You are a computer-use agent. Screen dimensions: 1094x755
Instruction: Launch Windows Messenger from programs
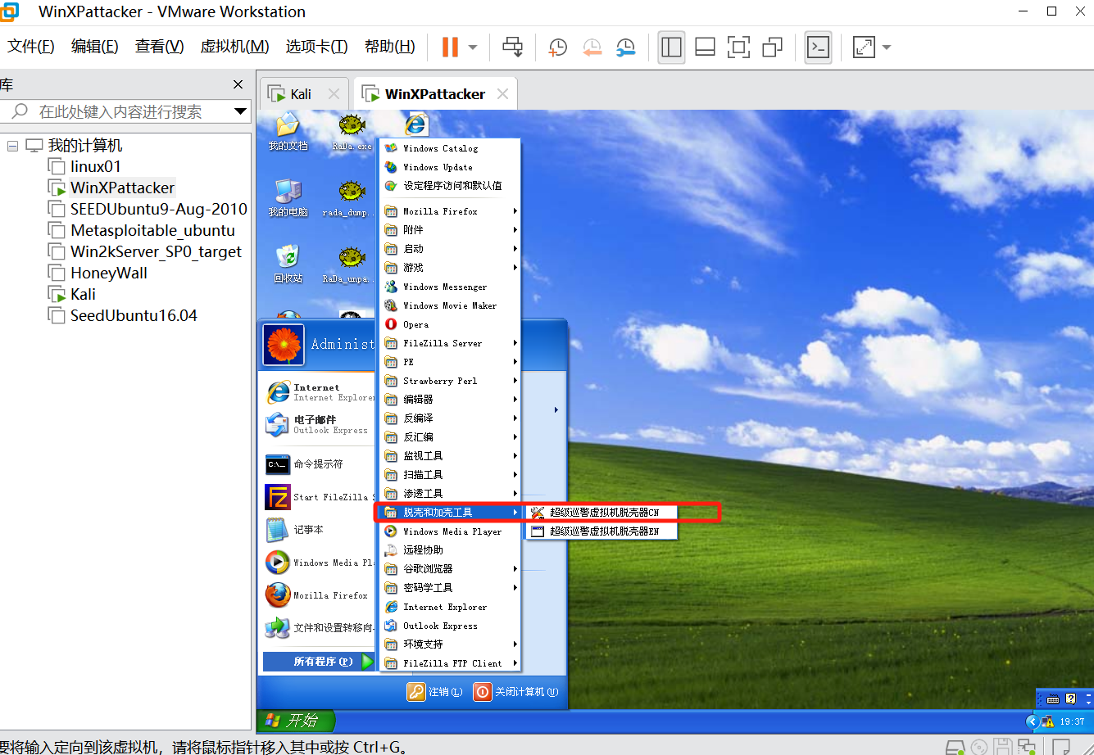click(448, 287)
